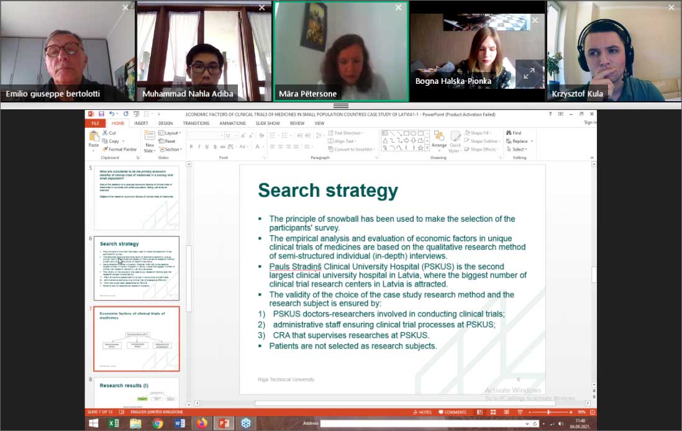Switch to the SLIDE SHOW tab
Image resolution: width=682 pixels, height=431 pixels.
[268, 123]
